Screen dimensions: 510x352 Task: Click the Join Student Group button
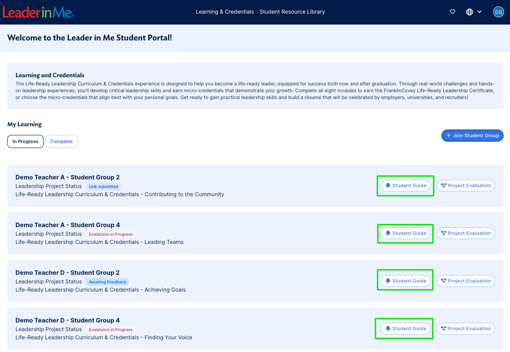click(x=472, y=135)
